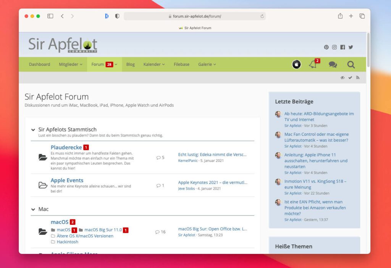Open KernelPanic's user profile link
This screenshot has height=268, width=391.
(x=188, y=161)
